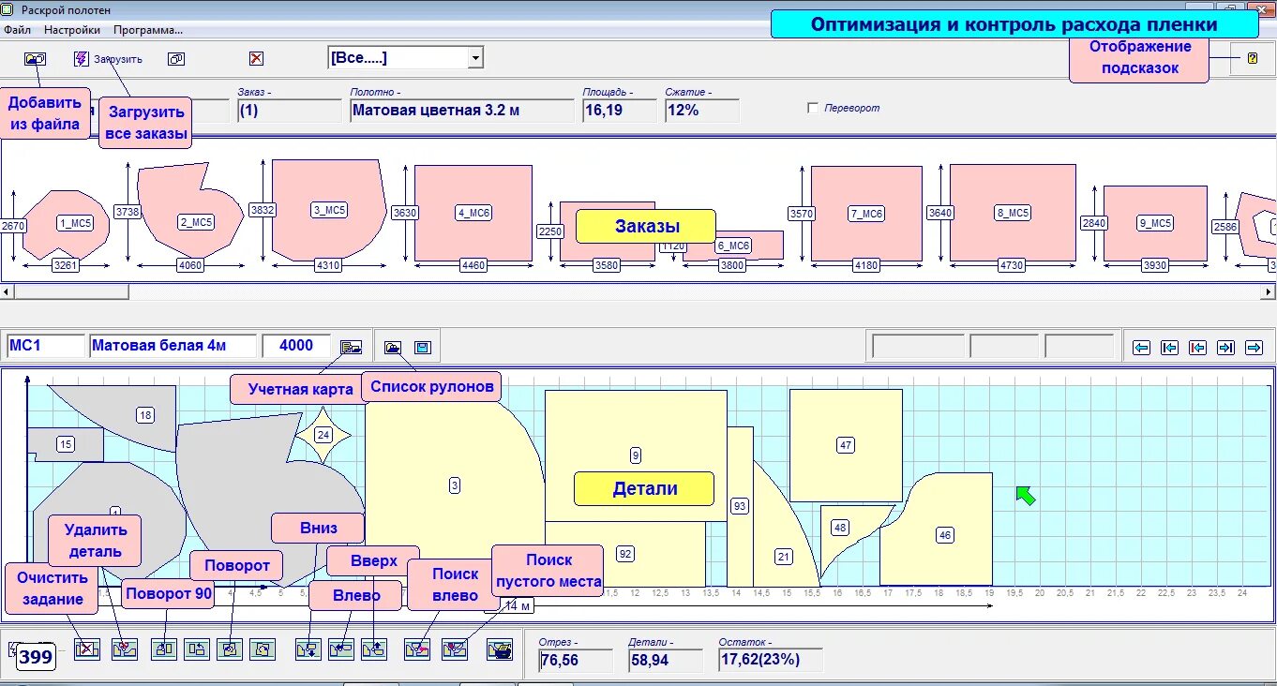
Task: Open the Программа... menu
Action: 147,29
